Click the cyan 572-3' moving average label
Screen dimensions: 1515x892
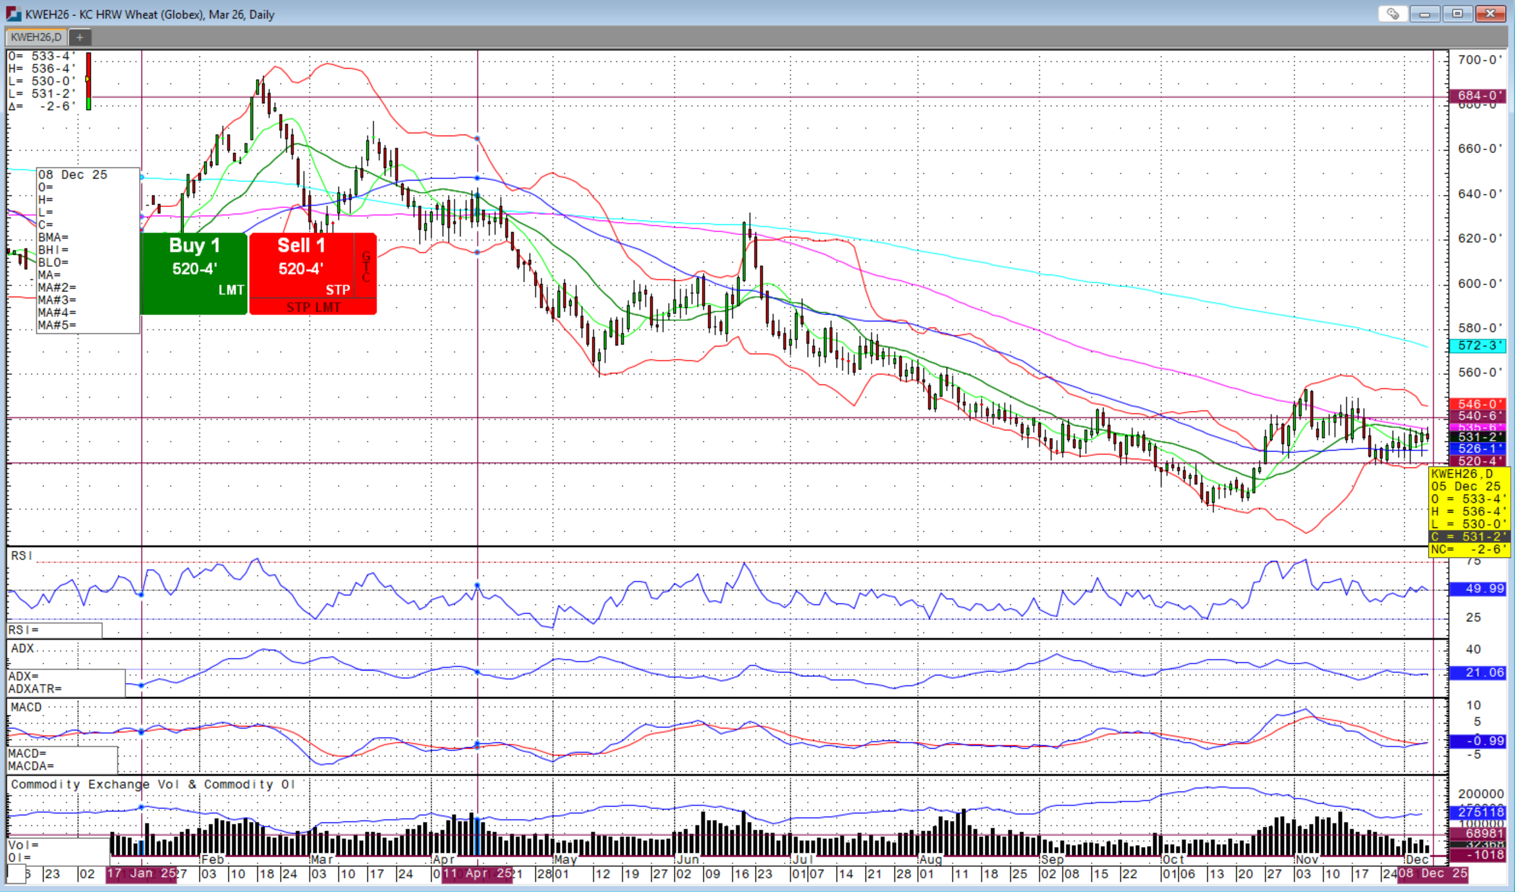pos(1478,346)
